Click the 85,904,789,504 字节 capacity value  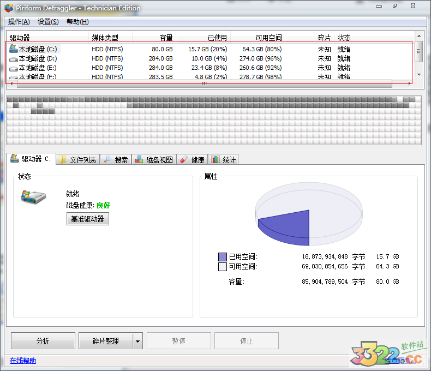333,282
